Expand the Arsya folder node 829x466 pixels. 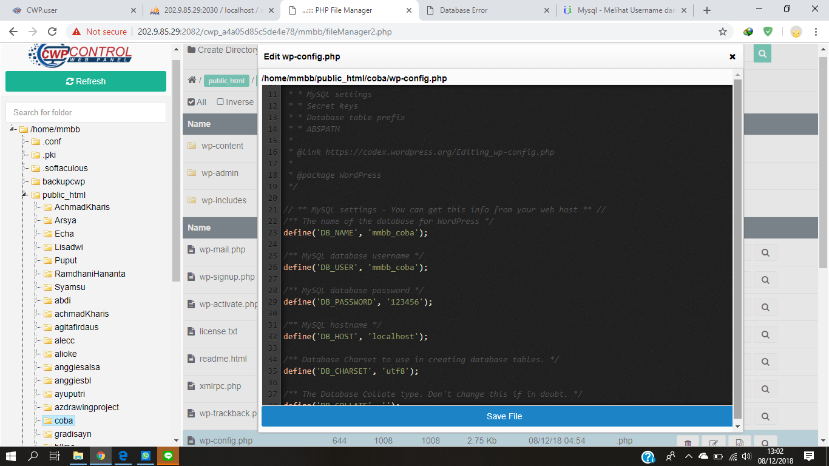point(37,220)
